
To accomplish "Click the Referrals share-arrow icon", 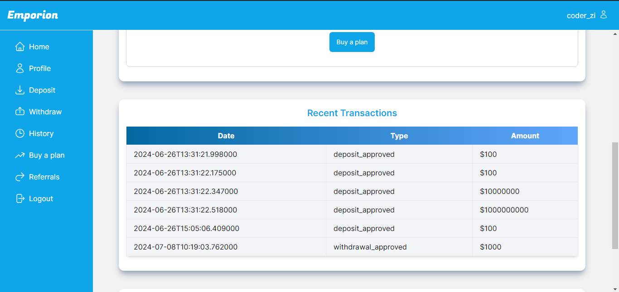I will click(19, 177).
